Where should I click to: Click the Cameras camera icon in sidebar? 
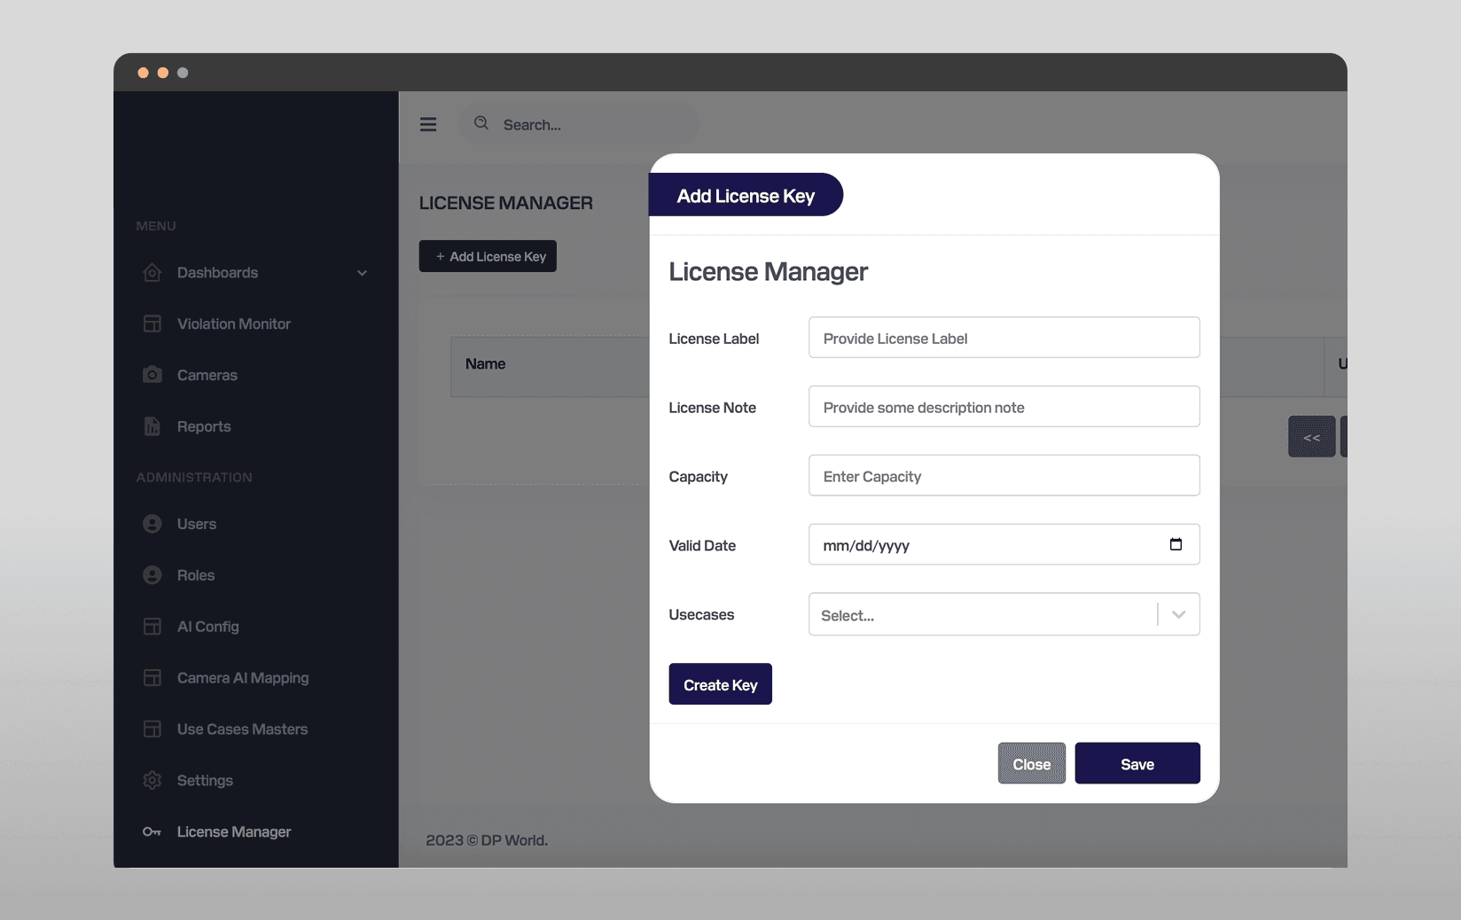pos(152,374)
